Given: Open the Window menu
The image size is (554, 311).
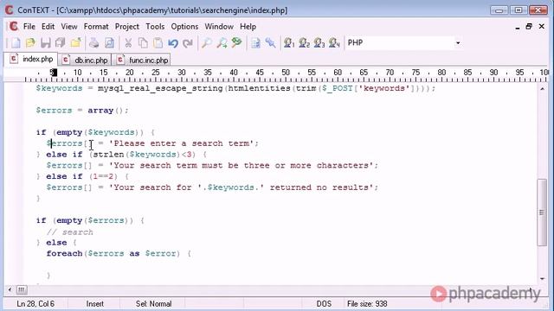Looking at the screenshot, I should tap(219, 27).
